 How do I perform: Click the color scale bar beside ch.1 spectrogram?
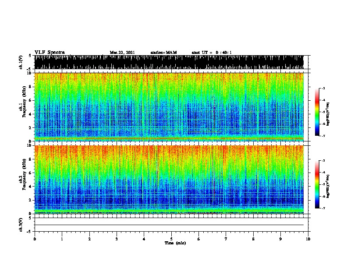317,112
